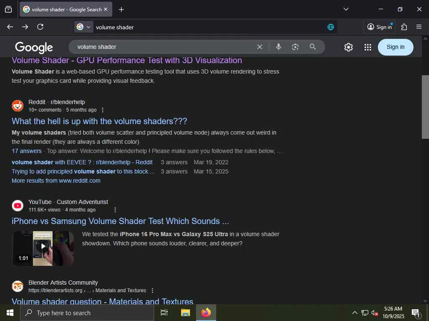Open more options for YouTube result

click(x=115, y=210)
